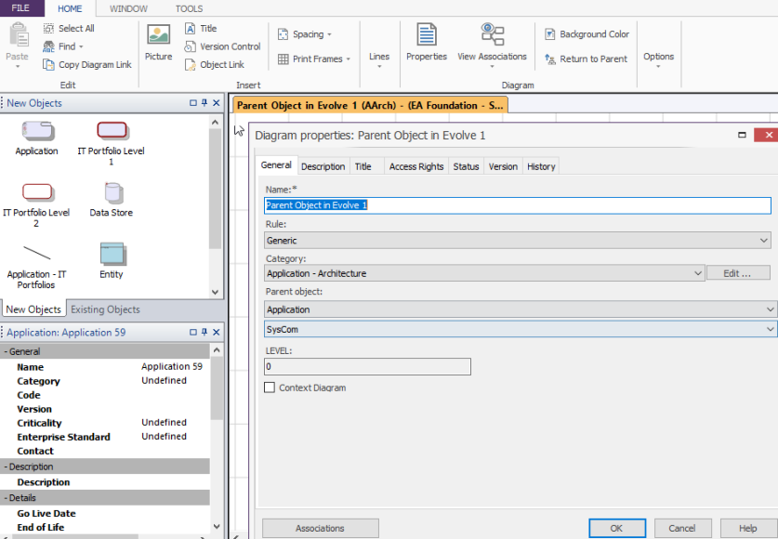This screenshot has height=539, width=778.
Task: Open the WINDOW ribbon tab
Action: point(128,8)
